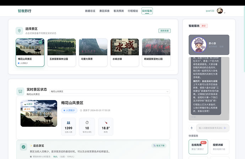Select the 玉舍国家森林公园 card
The width and height of the screenshot is (245, 159).
click(61, 53)
